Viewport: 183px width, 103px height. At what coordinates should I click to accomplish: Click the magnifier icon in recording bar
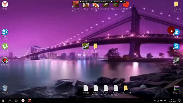coord(86,2)
